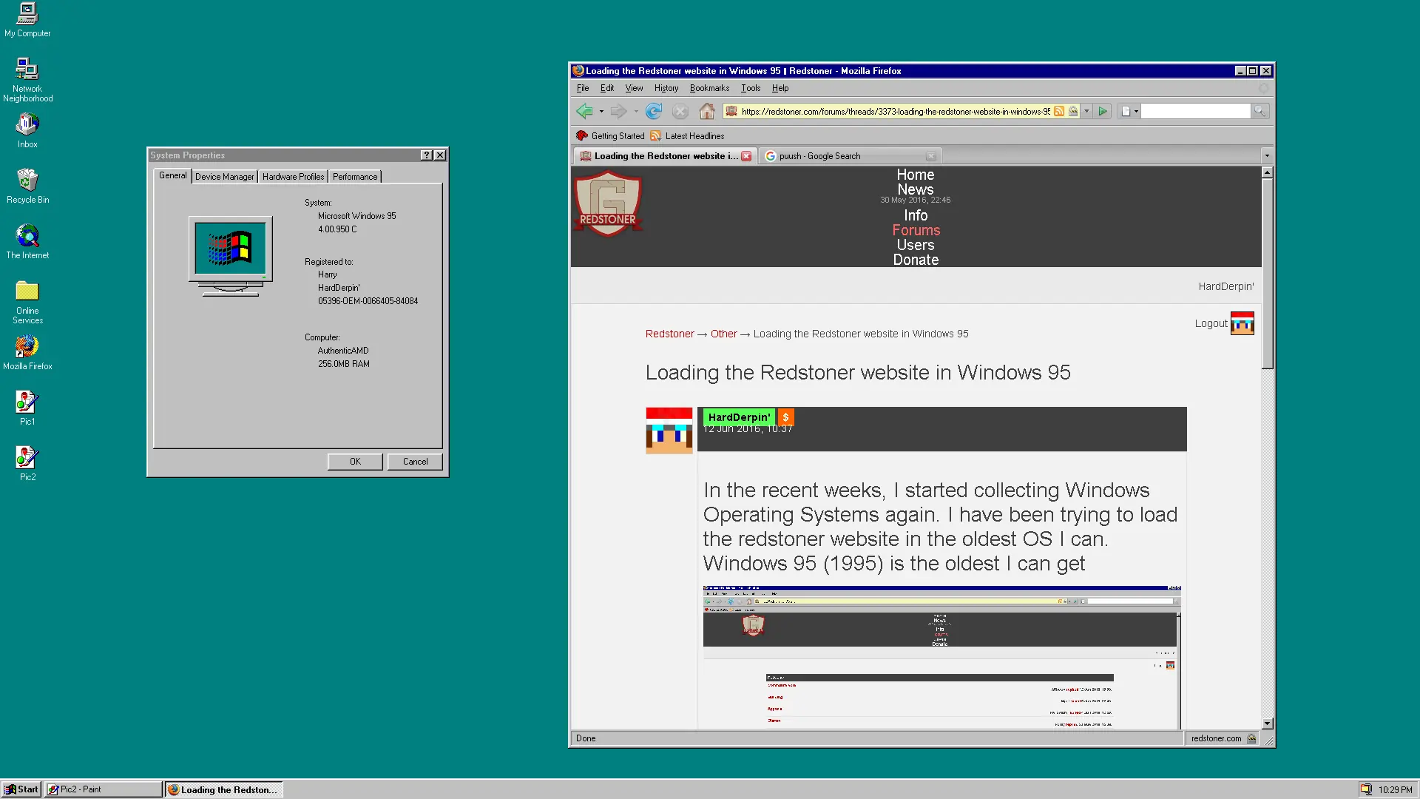Click the help question mark in System Properties
This screenshot has height=799, width=1420.
click(426, 155)
